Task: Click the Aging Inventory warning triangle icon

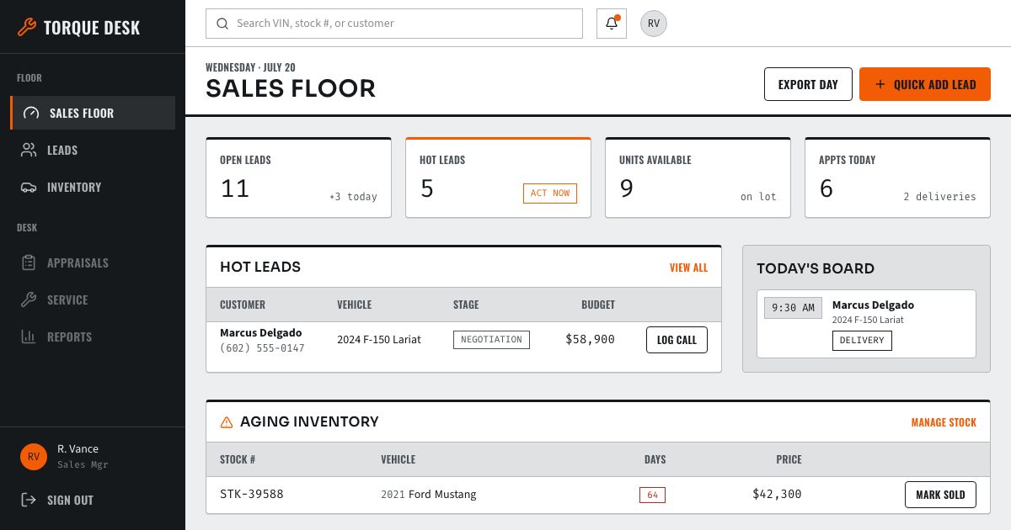Action: coord(227,422)
